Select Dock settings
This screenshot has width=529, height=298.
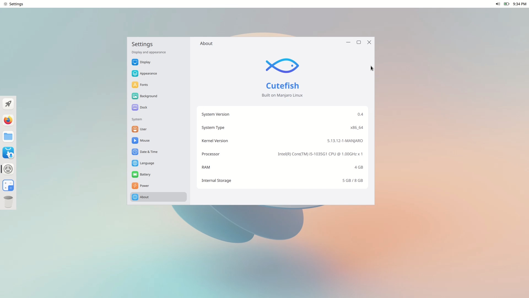[143, 107]
